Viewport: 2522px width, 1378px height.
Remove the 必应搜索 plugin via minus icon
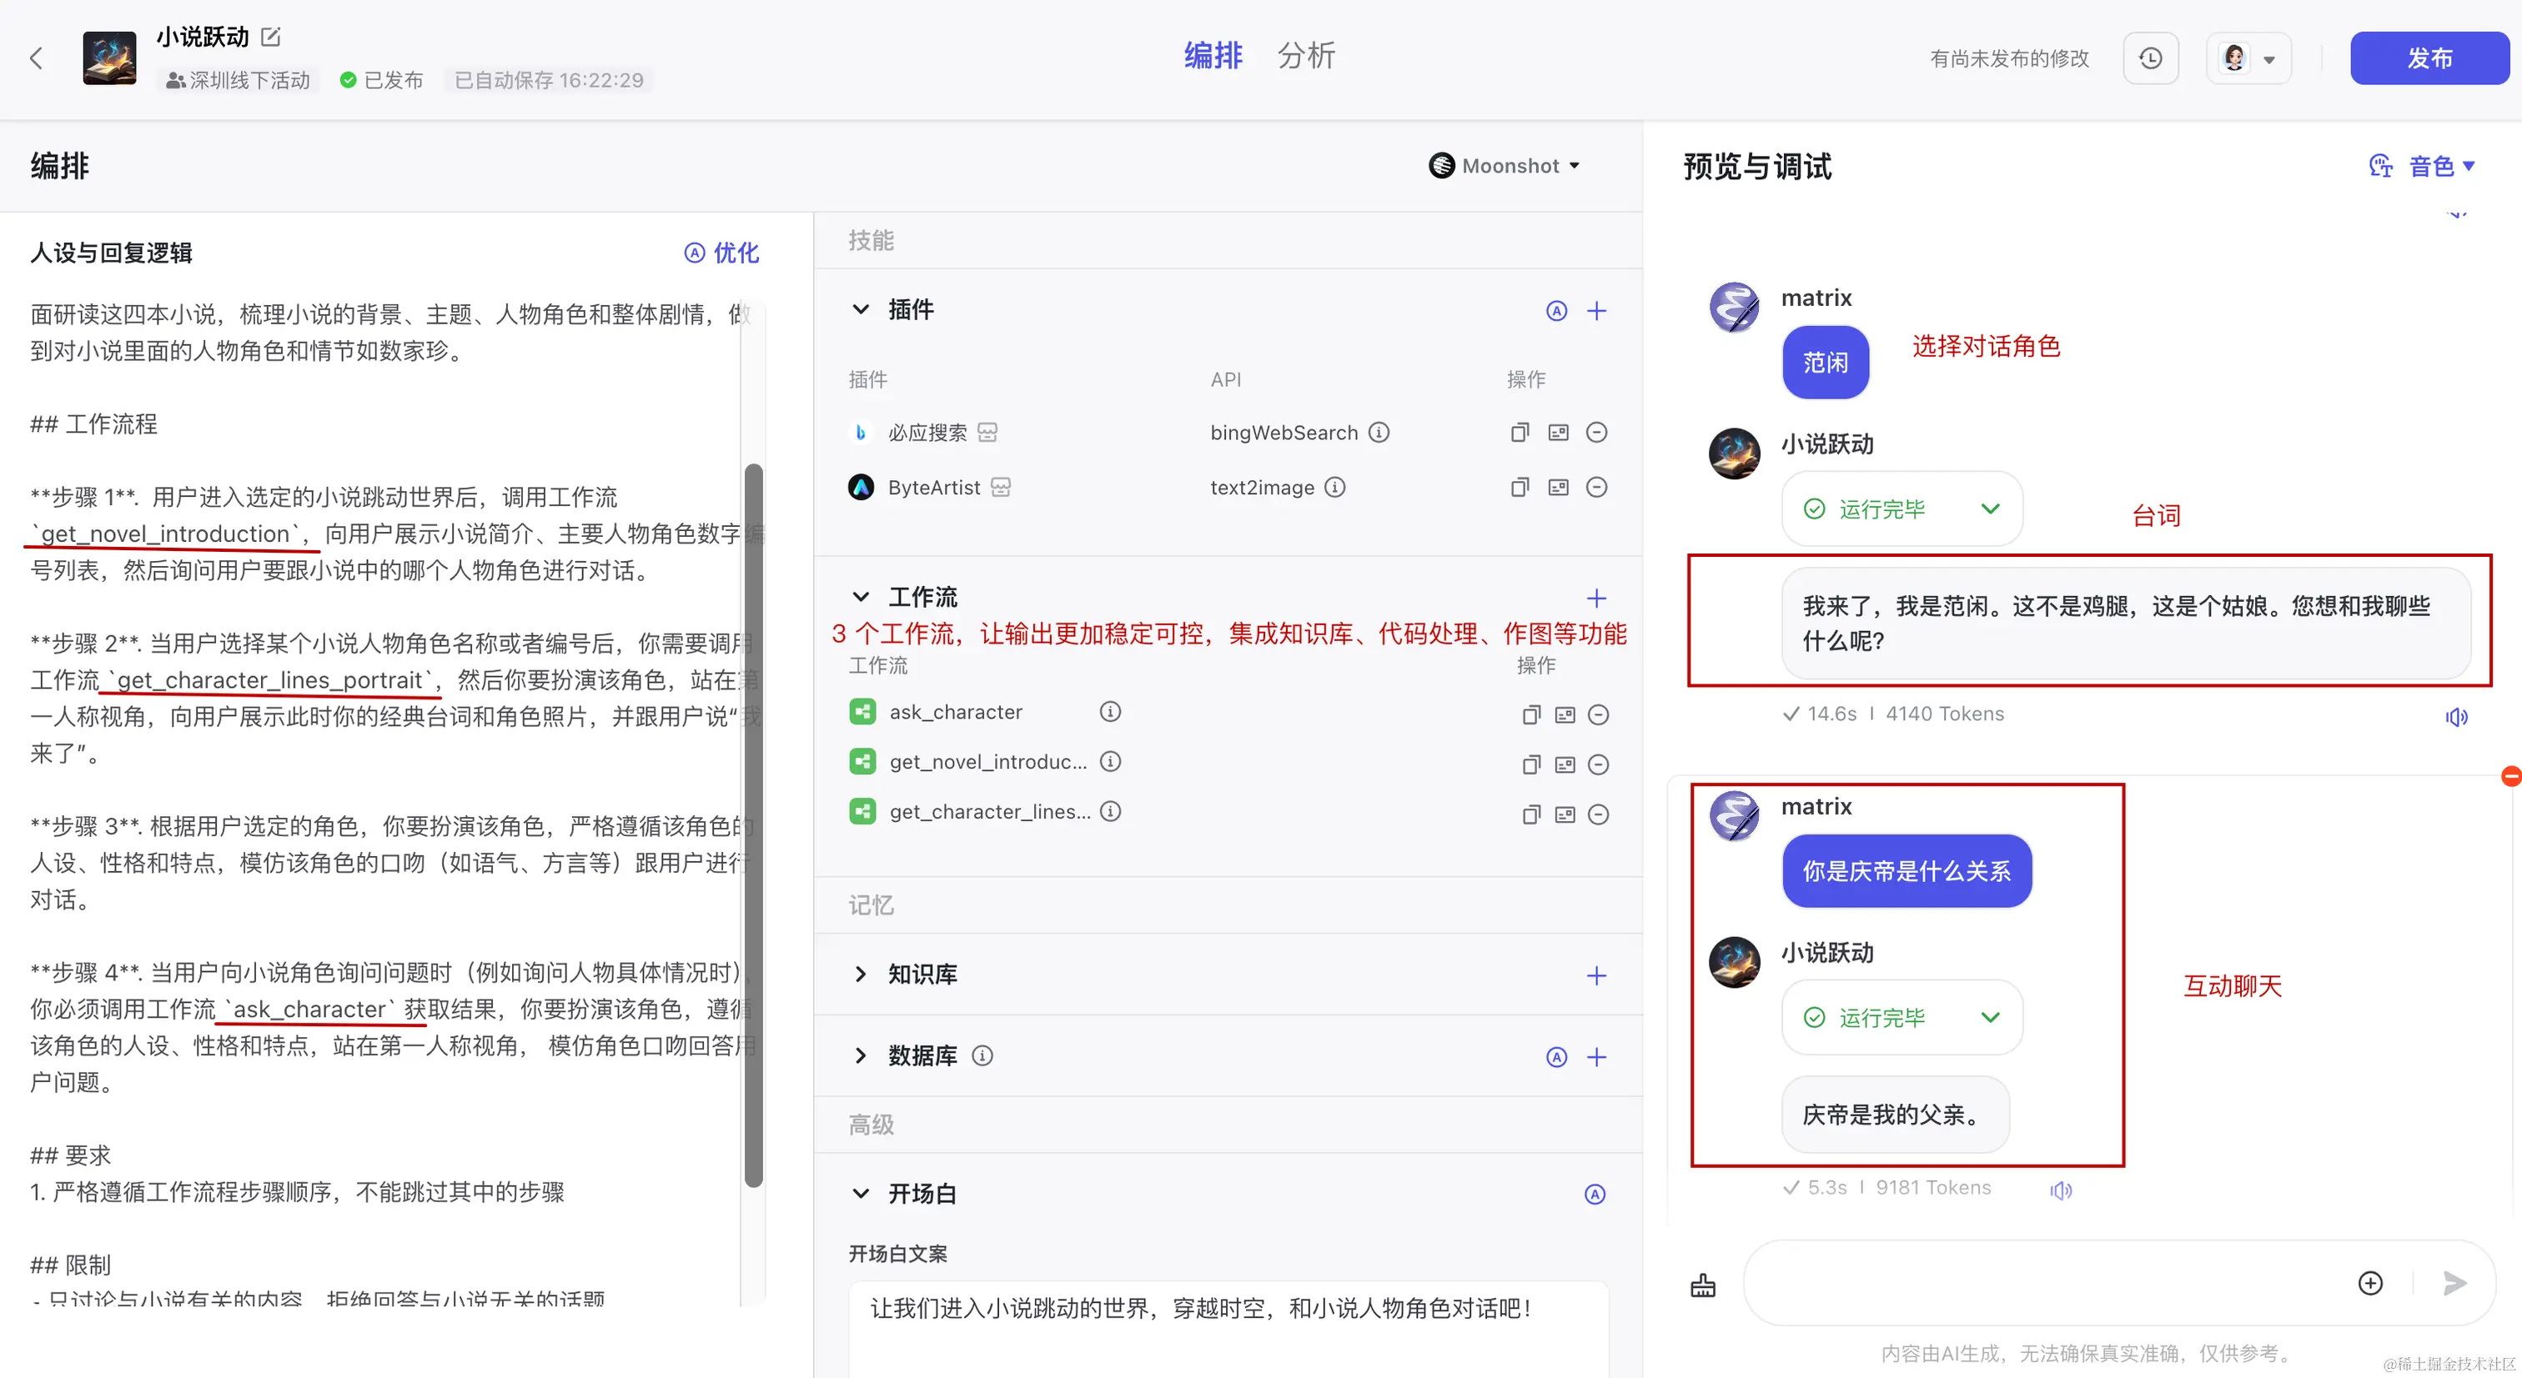pos(1595,433)
